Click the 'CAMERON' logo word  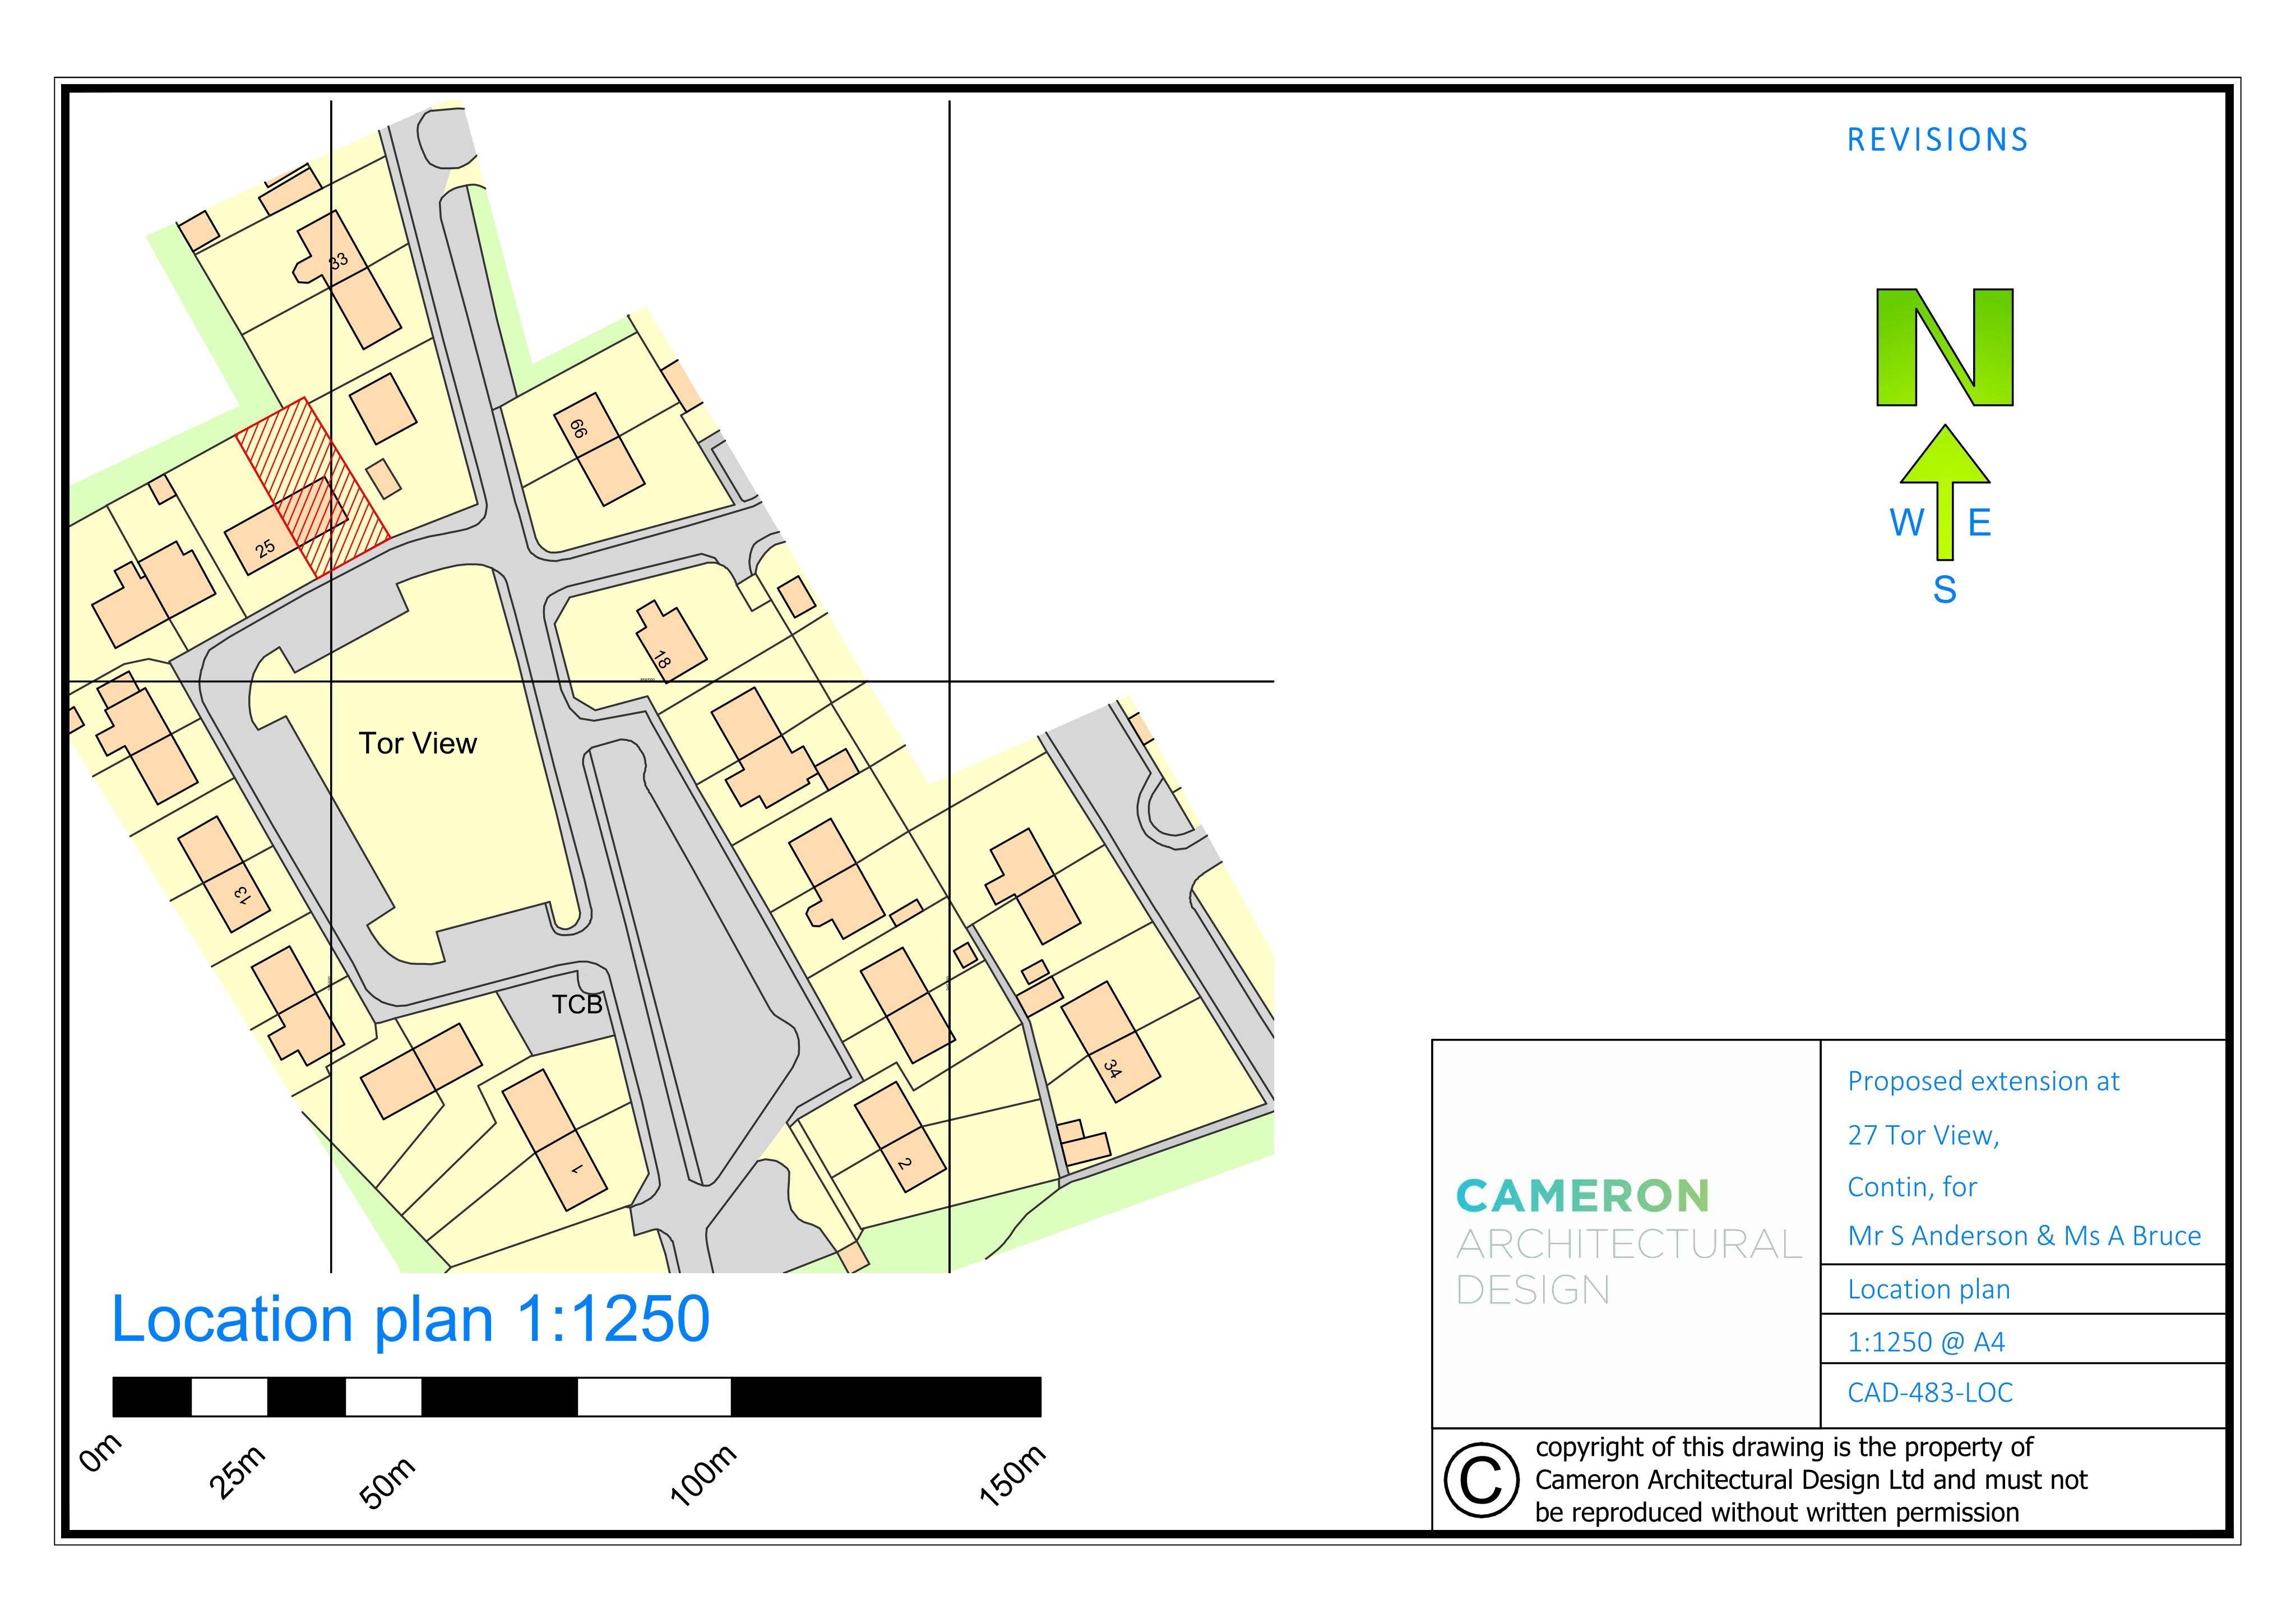coord(1583,1196)
